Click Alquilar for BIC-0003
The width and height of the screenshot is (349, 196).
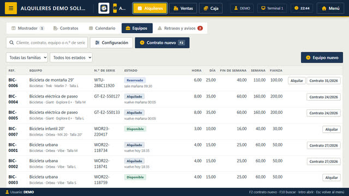pyautogui.click(x=332, y=177)
